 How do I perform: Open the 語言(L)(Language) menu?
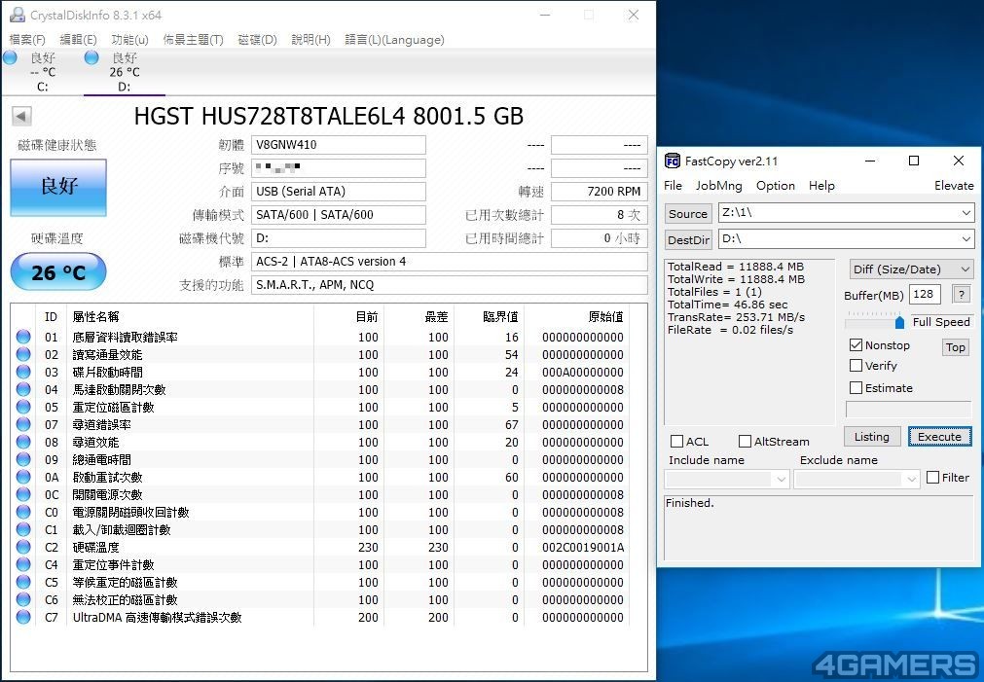click(394, 40)
